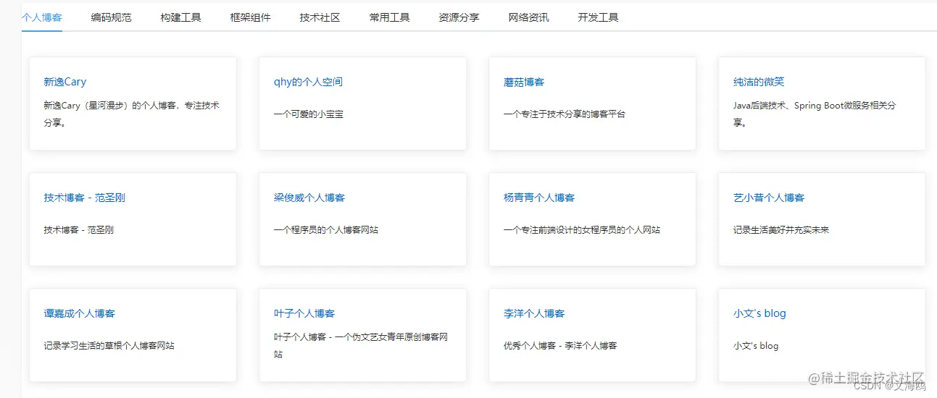The height and width of the screenshot is (398, 937).
Task: Open the 编码规范 tab
Action: pyautogui.click(x=112, y=17)
